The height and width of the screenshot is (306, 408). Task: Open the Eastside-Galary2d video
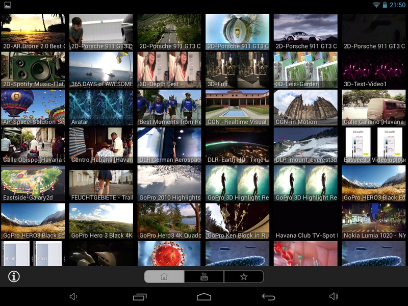[33, 183]
